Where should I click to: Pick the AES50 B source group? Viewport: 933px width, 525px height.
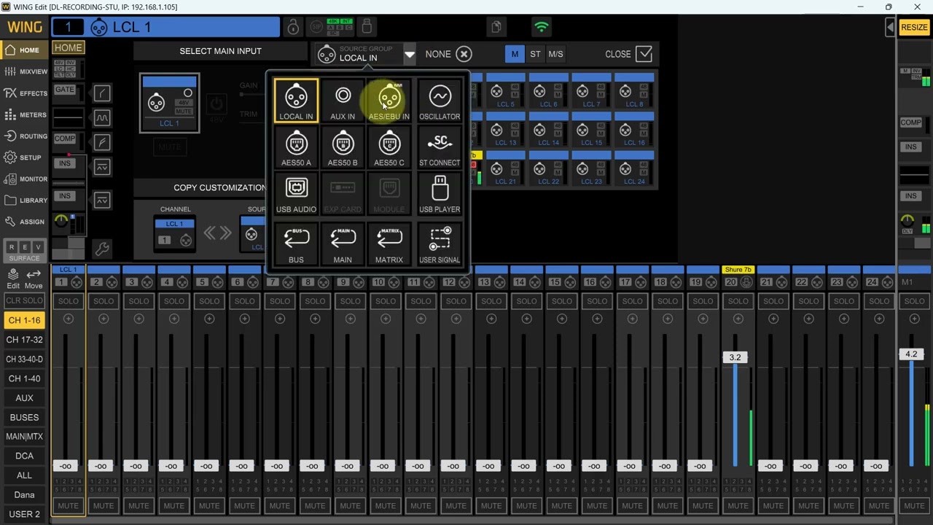[343, 148]
